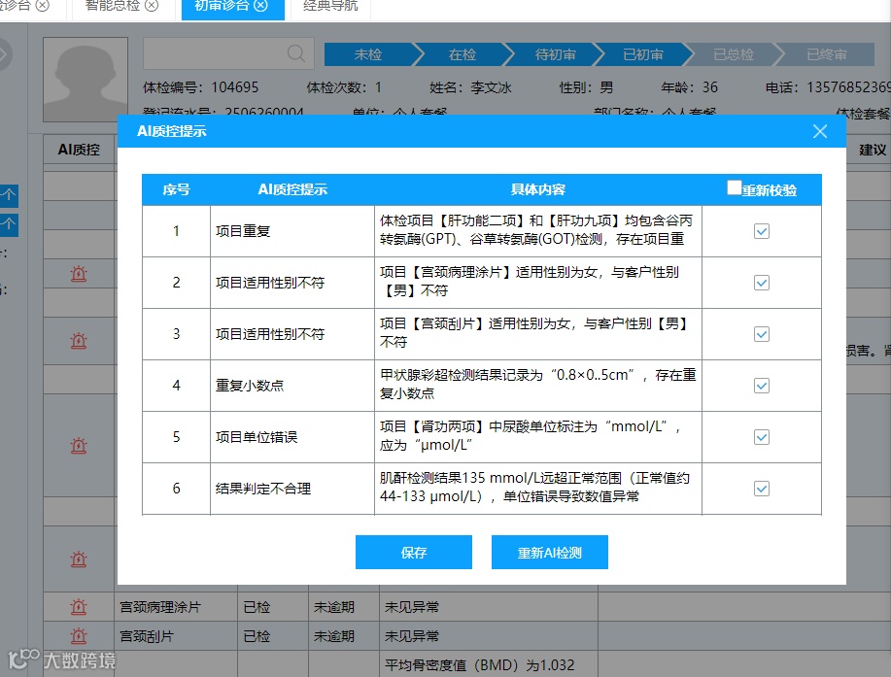Viewport: 891px width, 677px height.
Task: Click the 重新AI检测 button
Action: [550, 552]
